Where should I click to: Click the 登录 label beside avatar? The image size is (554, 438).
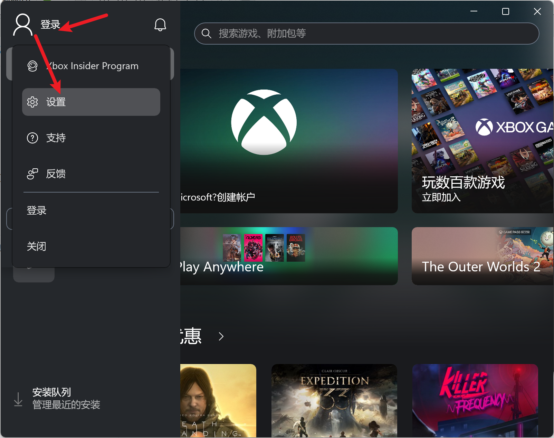point(50,25)
